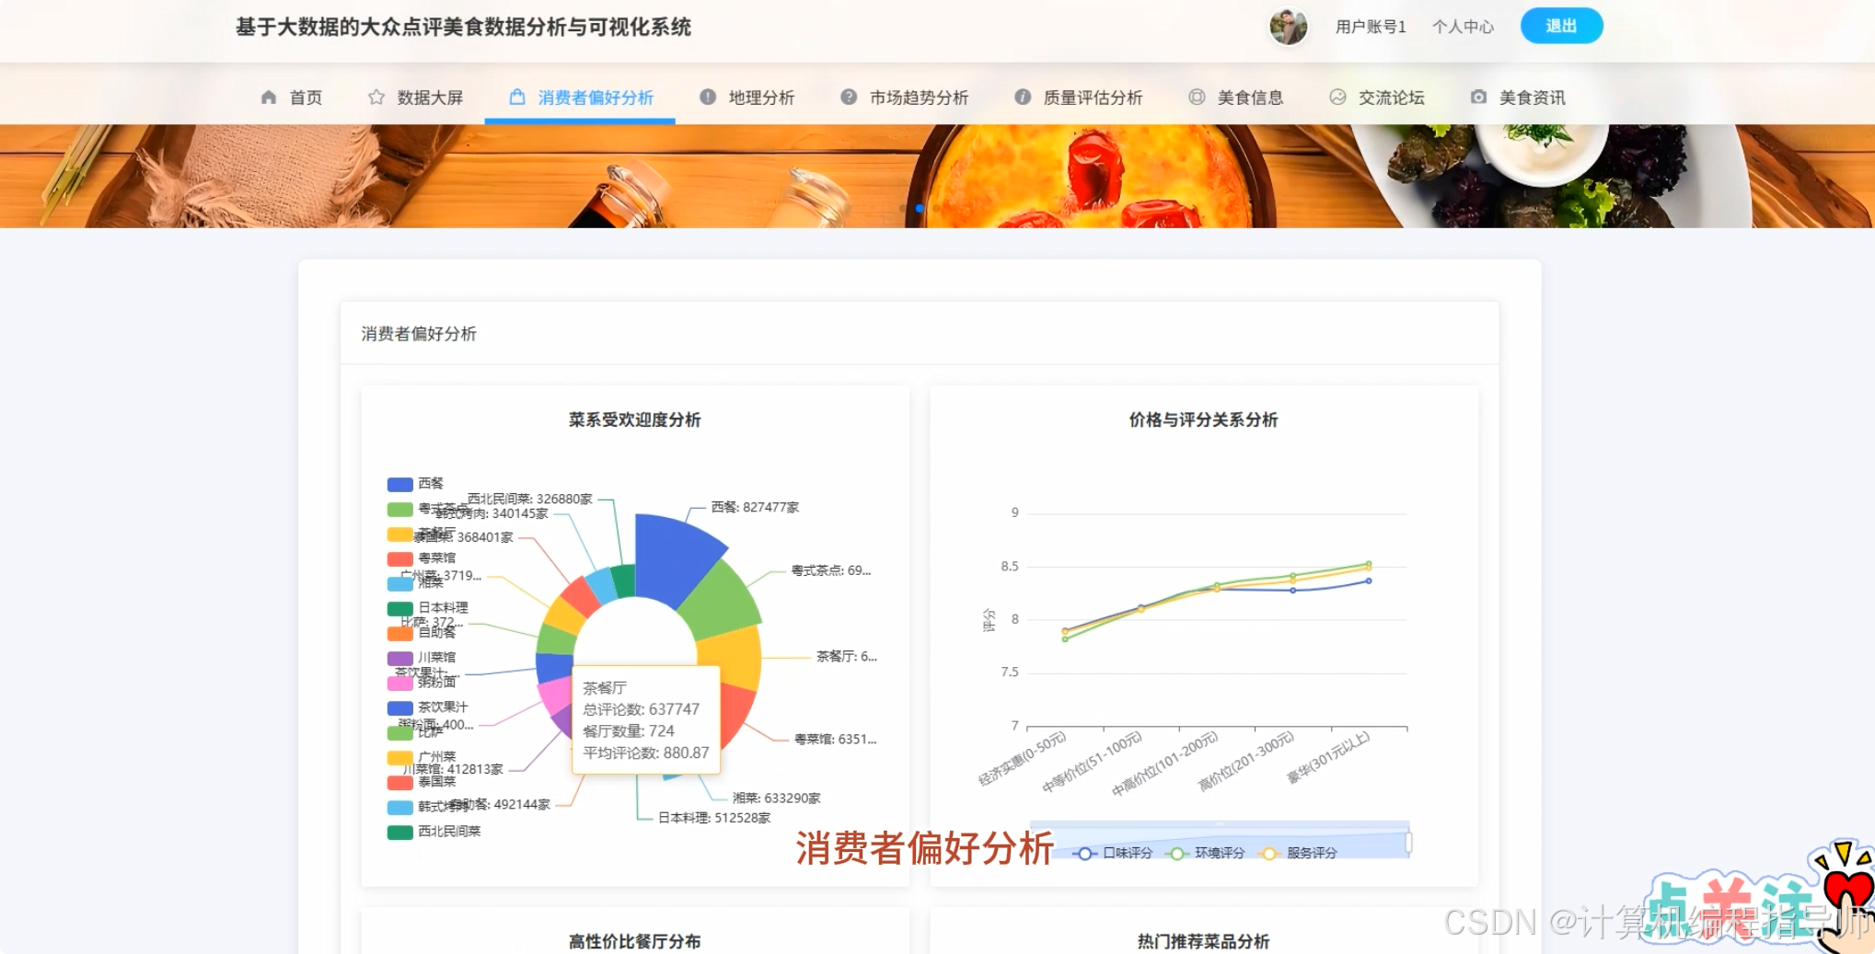Click the briefcase icon beside 消费者偏好分析
This screenshot has height=954, width=1875.
tap(515, 96)
